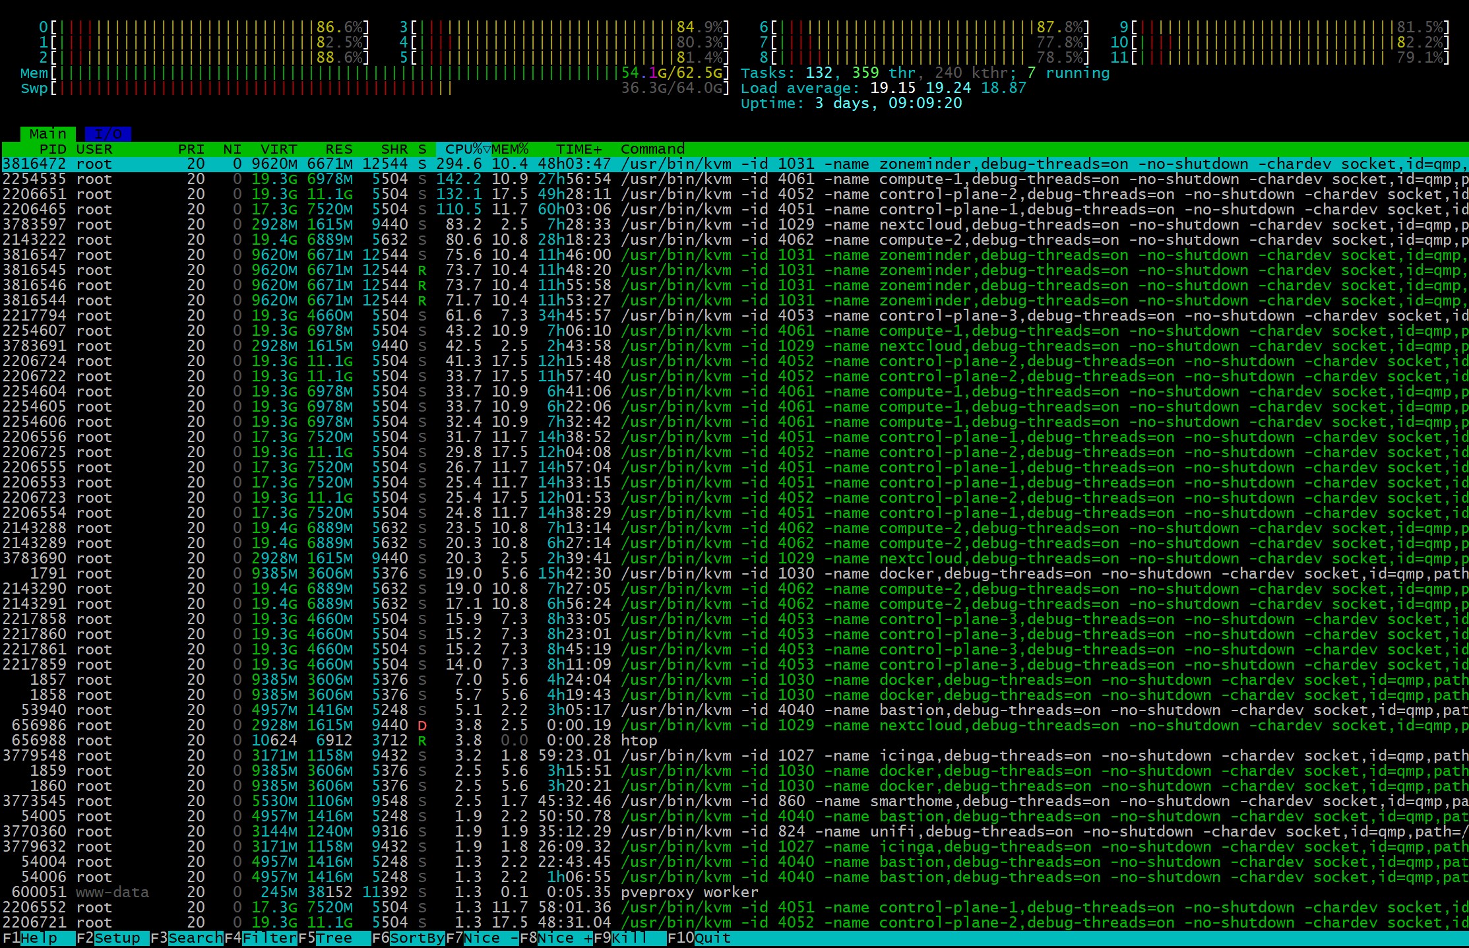Click F10 Quit to exit htop

tap(712, 938)
